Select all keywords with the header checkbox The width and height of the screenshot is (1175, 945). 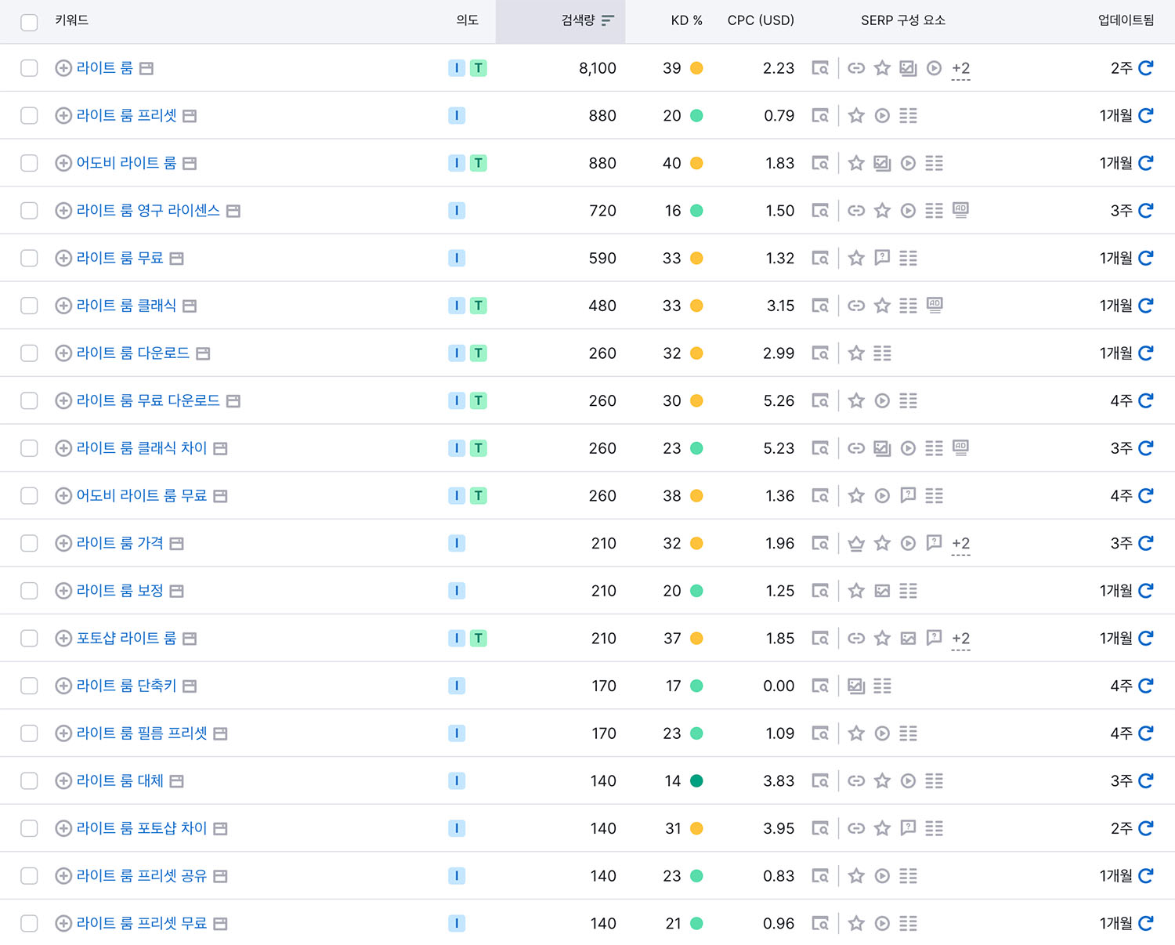pos(29,22)
